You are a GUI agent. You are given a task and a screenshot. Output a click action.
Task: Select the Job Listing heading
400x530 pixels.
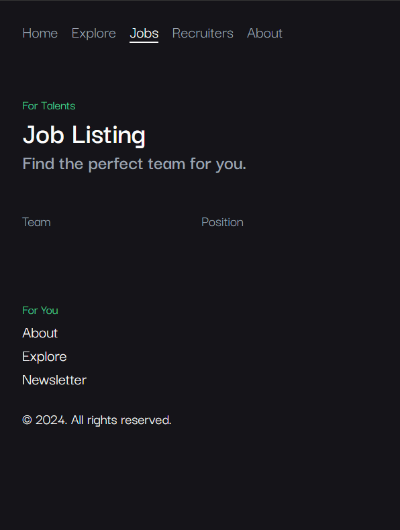[84, 135]
